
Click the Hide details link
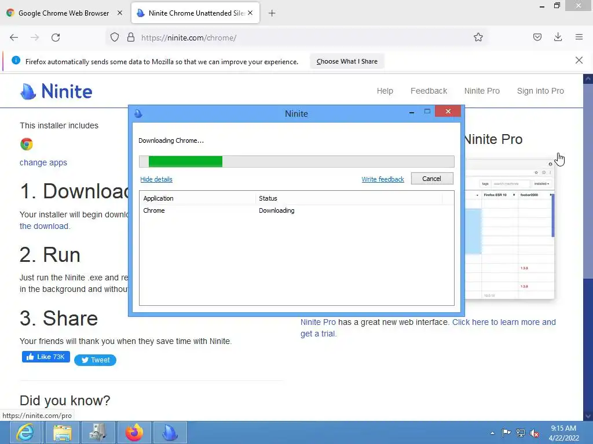click(x=156, y=179)
